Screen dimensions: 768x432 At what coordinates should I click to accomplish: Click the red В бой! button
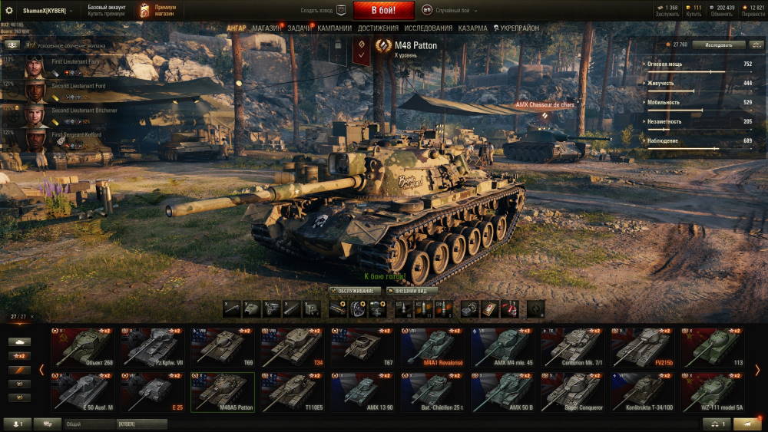383,10
